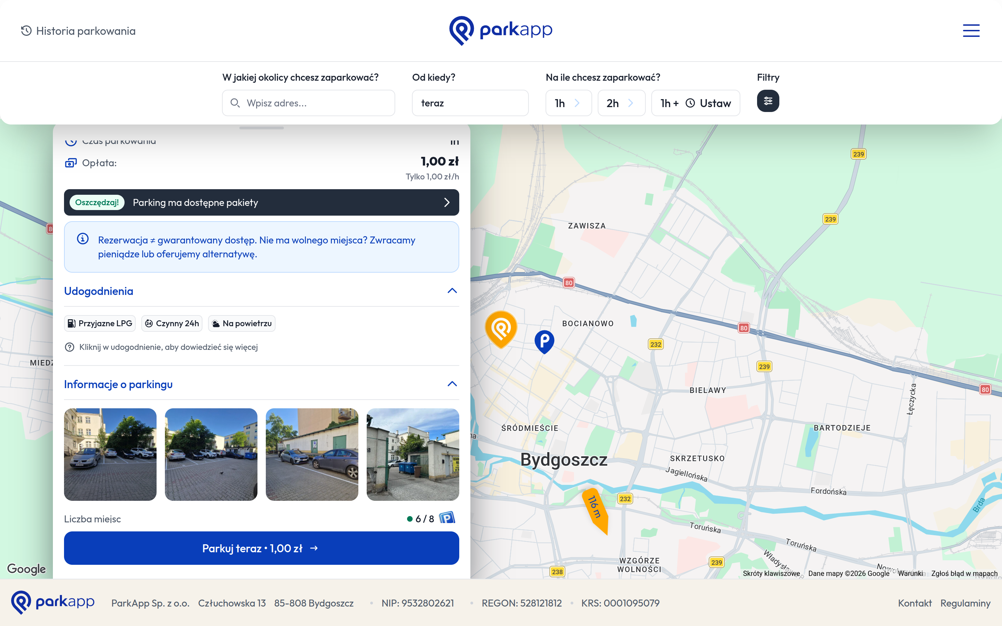Open the Filtry filter settings button
Screen dimensions: 1002x626
768,101
